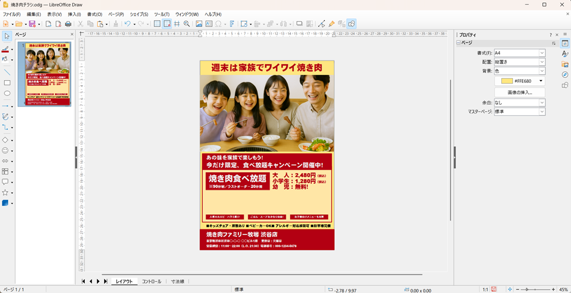Open the Paste options dropdown arrow
The image size is (571, 293).
107,24
